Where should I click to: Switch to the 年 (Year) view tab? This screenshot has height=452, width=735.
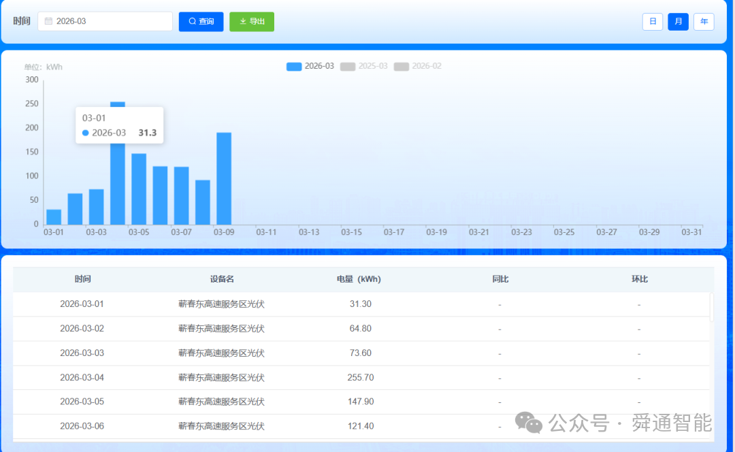coord(704,21)
